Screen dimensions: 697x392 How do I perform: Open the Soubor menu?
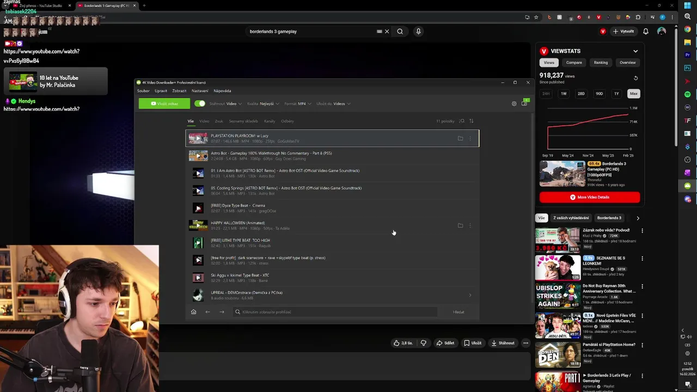click(143, 91)
